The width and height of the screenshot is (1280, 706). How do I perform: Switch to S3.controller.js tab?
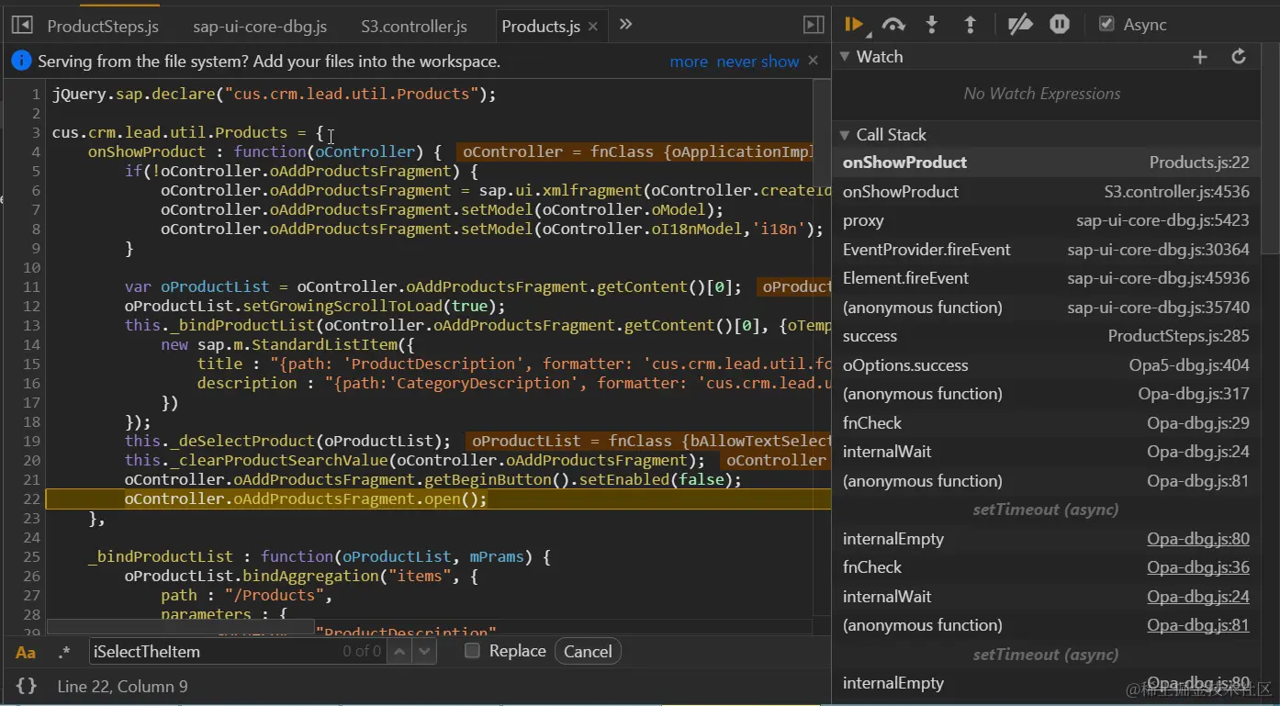[x=413, y=27]
